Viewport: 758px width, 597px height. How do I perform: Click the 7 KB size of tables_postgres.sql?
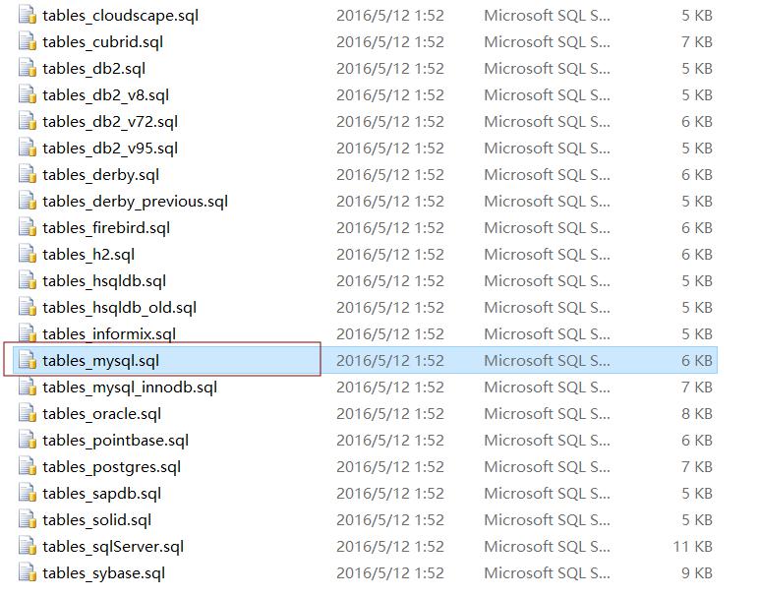coord(697,467)
